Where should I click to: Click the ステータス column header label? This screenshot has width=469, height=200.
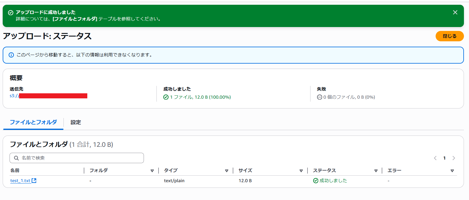(x=324, y=170)
